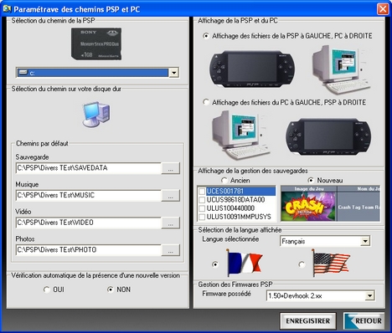Click the American flag icon

(330, 264)
